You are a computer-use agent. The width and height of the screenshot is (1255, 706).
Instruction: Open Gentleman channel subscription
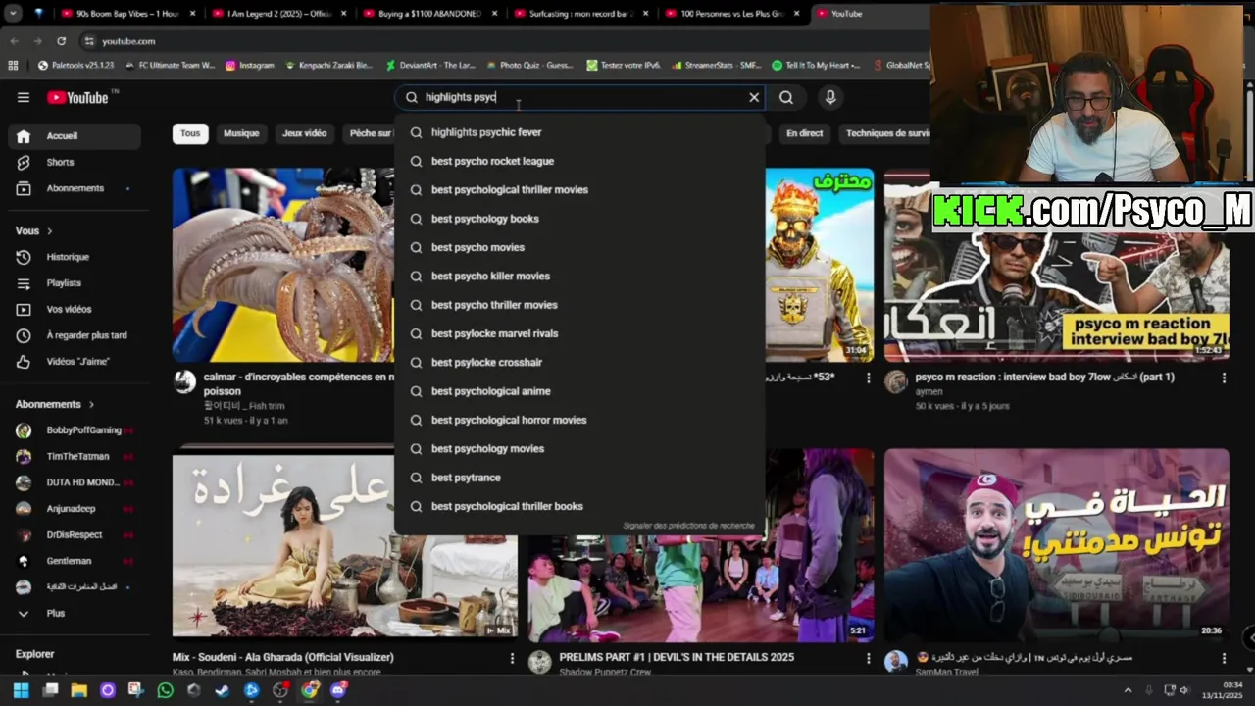coord(75,561)
